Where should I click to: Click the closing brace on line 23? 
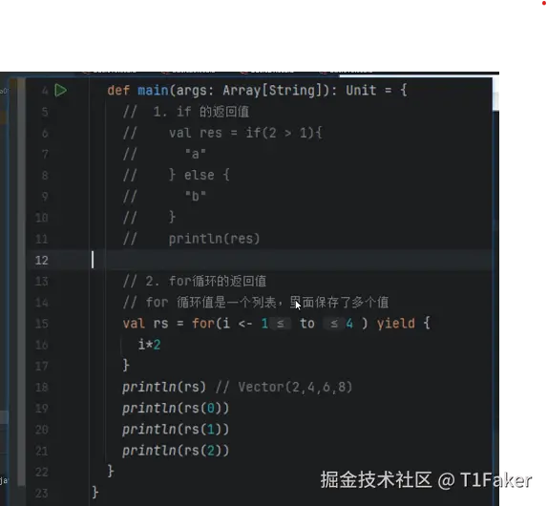click(x=95, y=493)
